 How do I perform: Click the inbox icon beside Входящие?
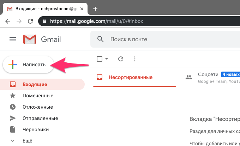(x=13, y=84)
